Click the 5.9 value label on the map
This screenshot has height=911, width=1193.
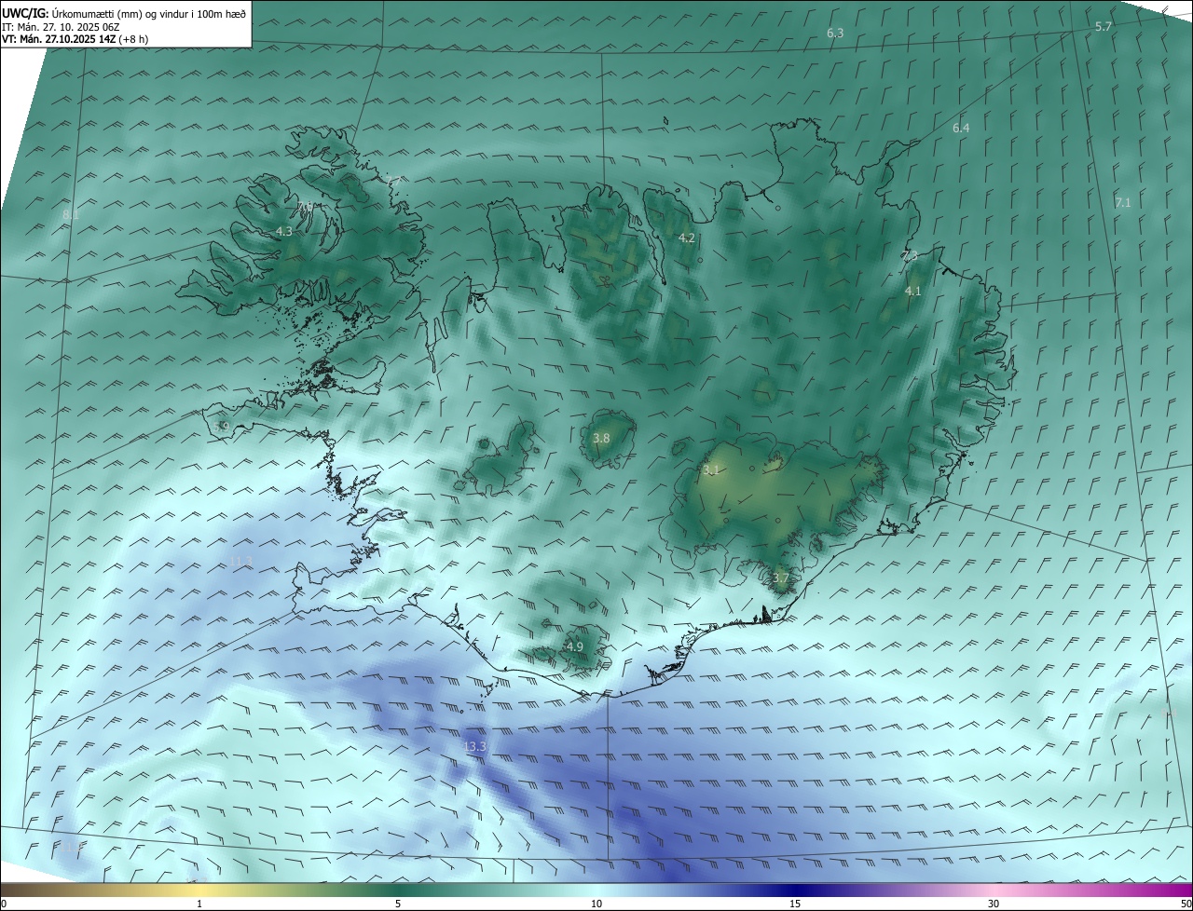221,427
